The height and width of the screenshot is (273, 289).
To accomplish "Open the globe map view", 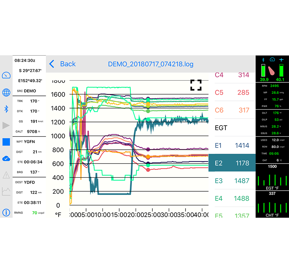I will pos(6,92).
